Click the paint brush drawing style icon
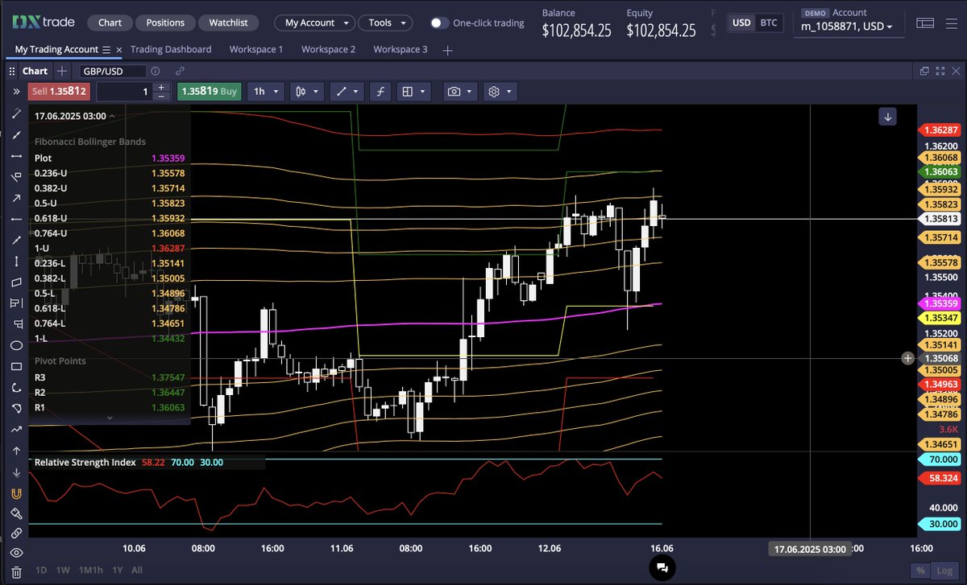Screen dimensions: 967x585 [16, 513]
